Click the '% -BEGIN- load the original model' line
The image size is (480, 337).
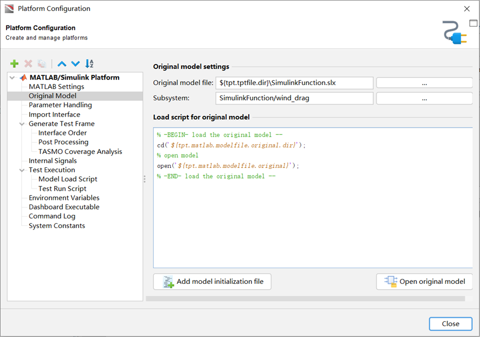219,135
